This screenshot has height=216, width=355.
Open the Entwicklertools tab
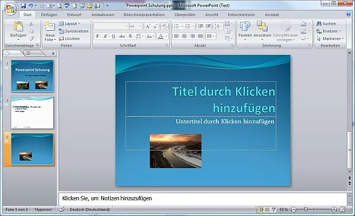(241, 15)
